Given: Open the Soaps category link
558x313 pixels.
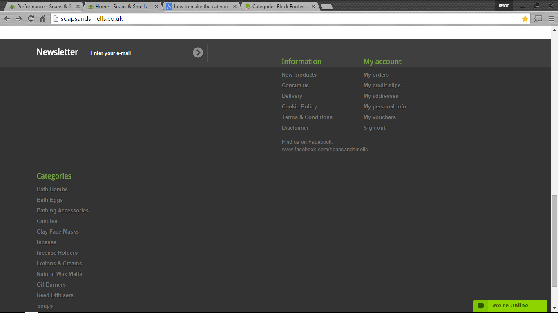Looking at the screenshot, I should [x=45, y=306].
